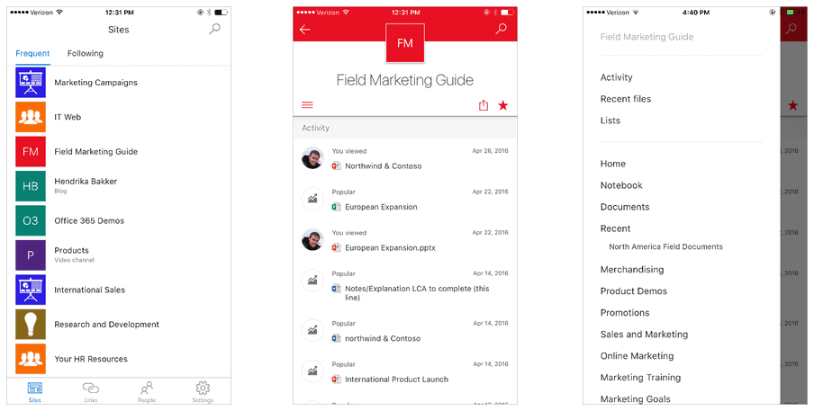Screen dimensions: 814x411
Task: Open the orange IT Web site icon
Action: (31, 117)
